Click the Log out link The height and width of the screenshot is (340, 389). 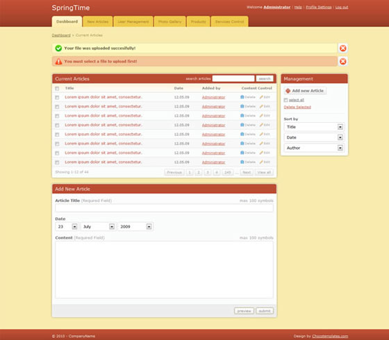pos(342,7)
